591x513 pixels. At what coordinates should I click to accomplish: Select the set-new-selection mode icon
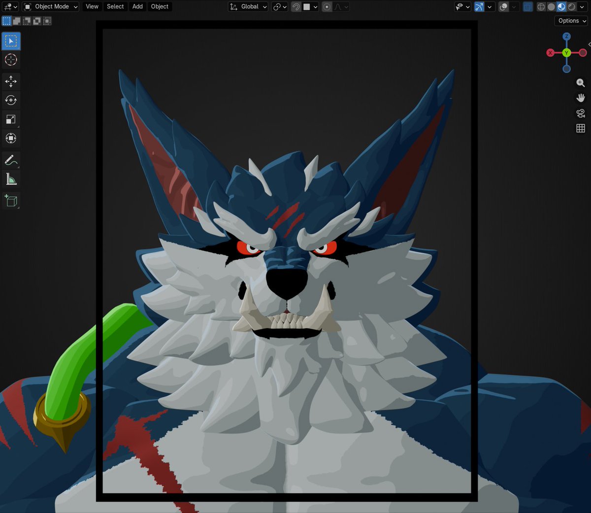(x=6, y=21)
